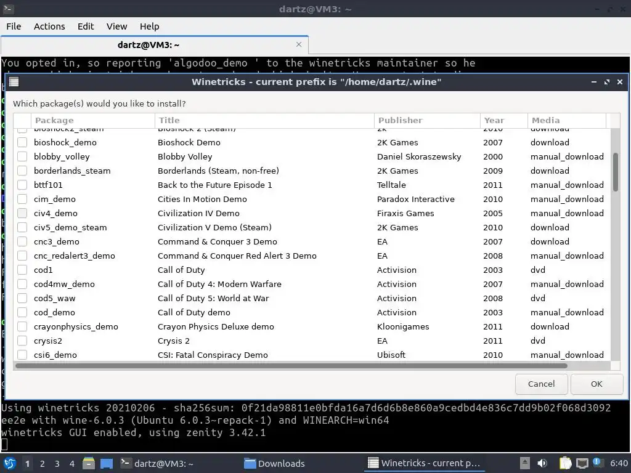Click the Cancel button
This screenshot has width=631, height=473.
(541, 384)
